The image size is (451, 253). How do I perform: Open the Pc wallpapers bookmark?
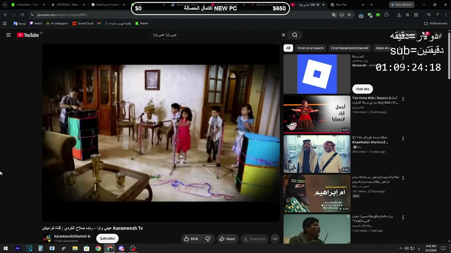point(57,24)
